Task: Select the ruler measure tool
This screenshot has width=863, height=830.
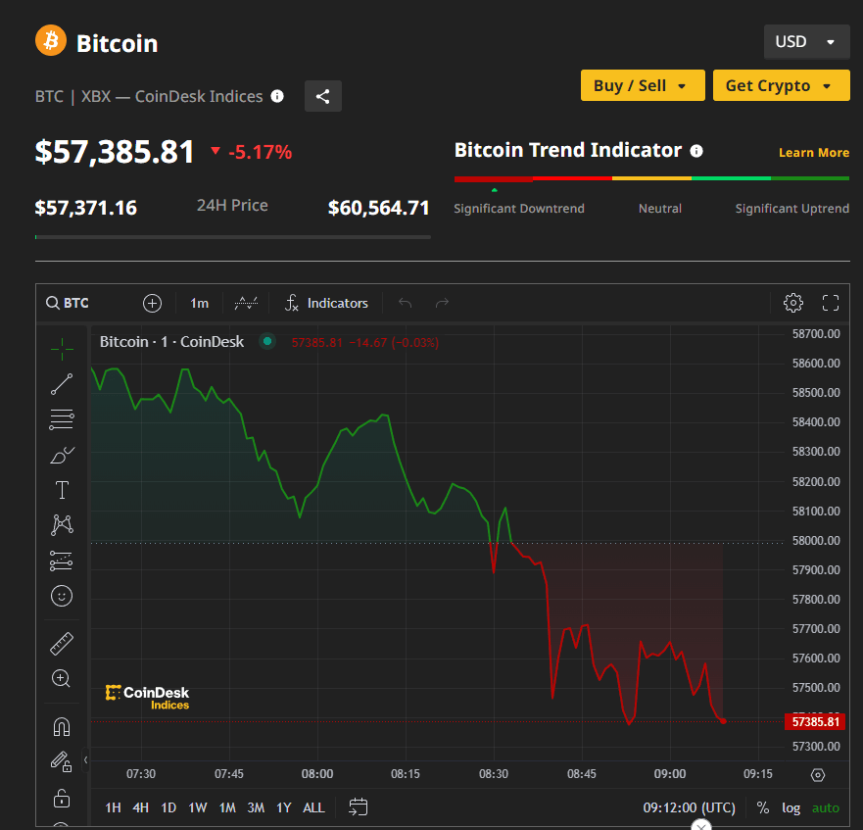Action: coord(62,643)
